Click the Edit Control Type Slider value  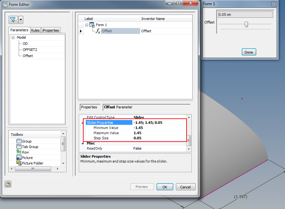(139, 117)
